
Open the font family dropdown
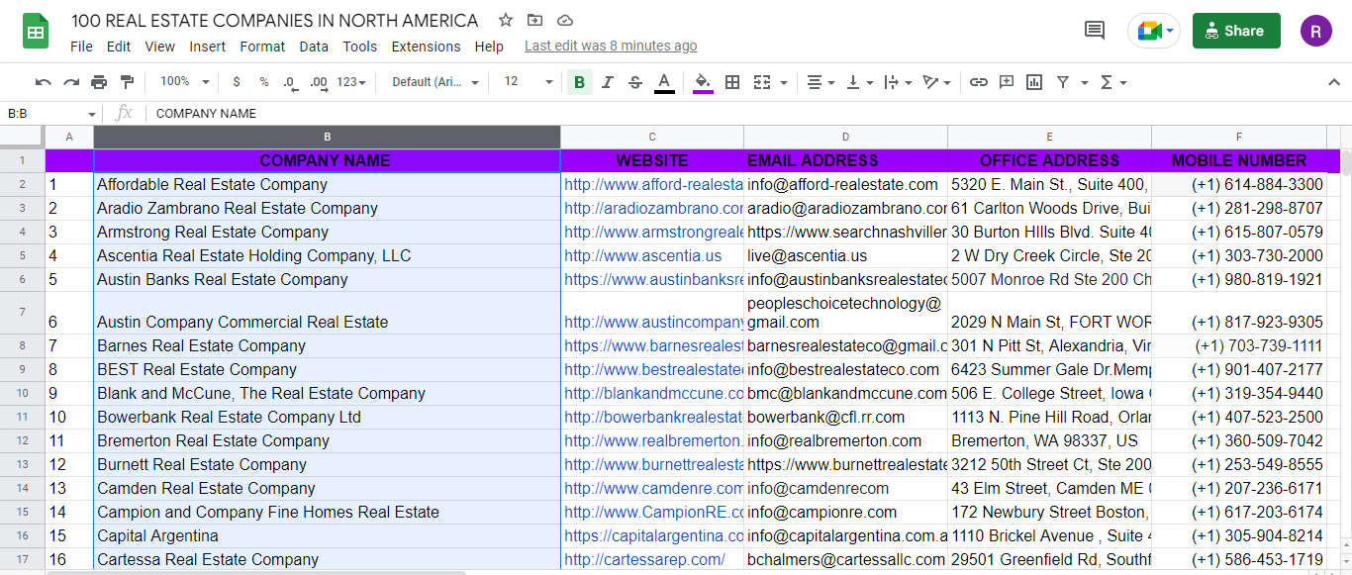[435, 82]
